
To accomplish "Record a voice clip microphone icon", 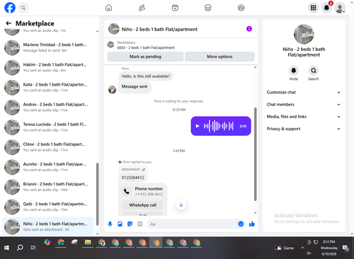I will [110, 224].
